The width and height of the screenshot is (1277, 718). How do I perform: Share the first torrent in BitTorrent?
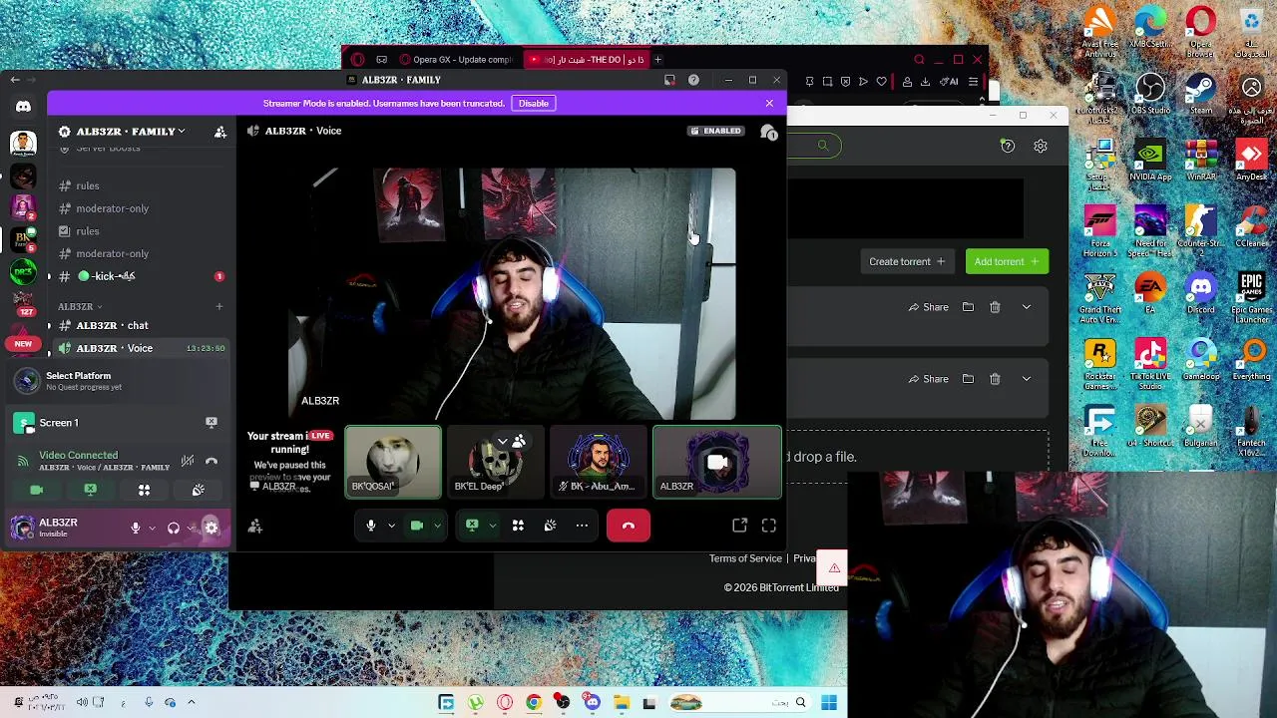pyautogui.click(x=929, y=307)
